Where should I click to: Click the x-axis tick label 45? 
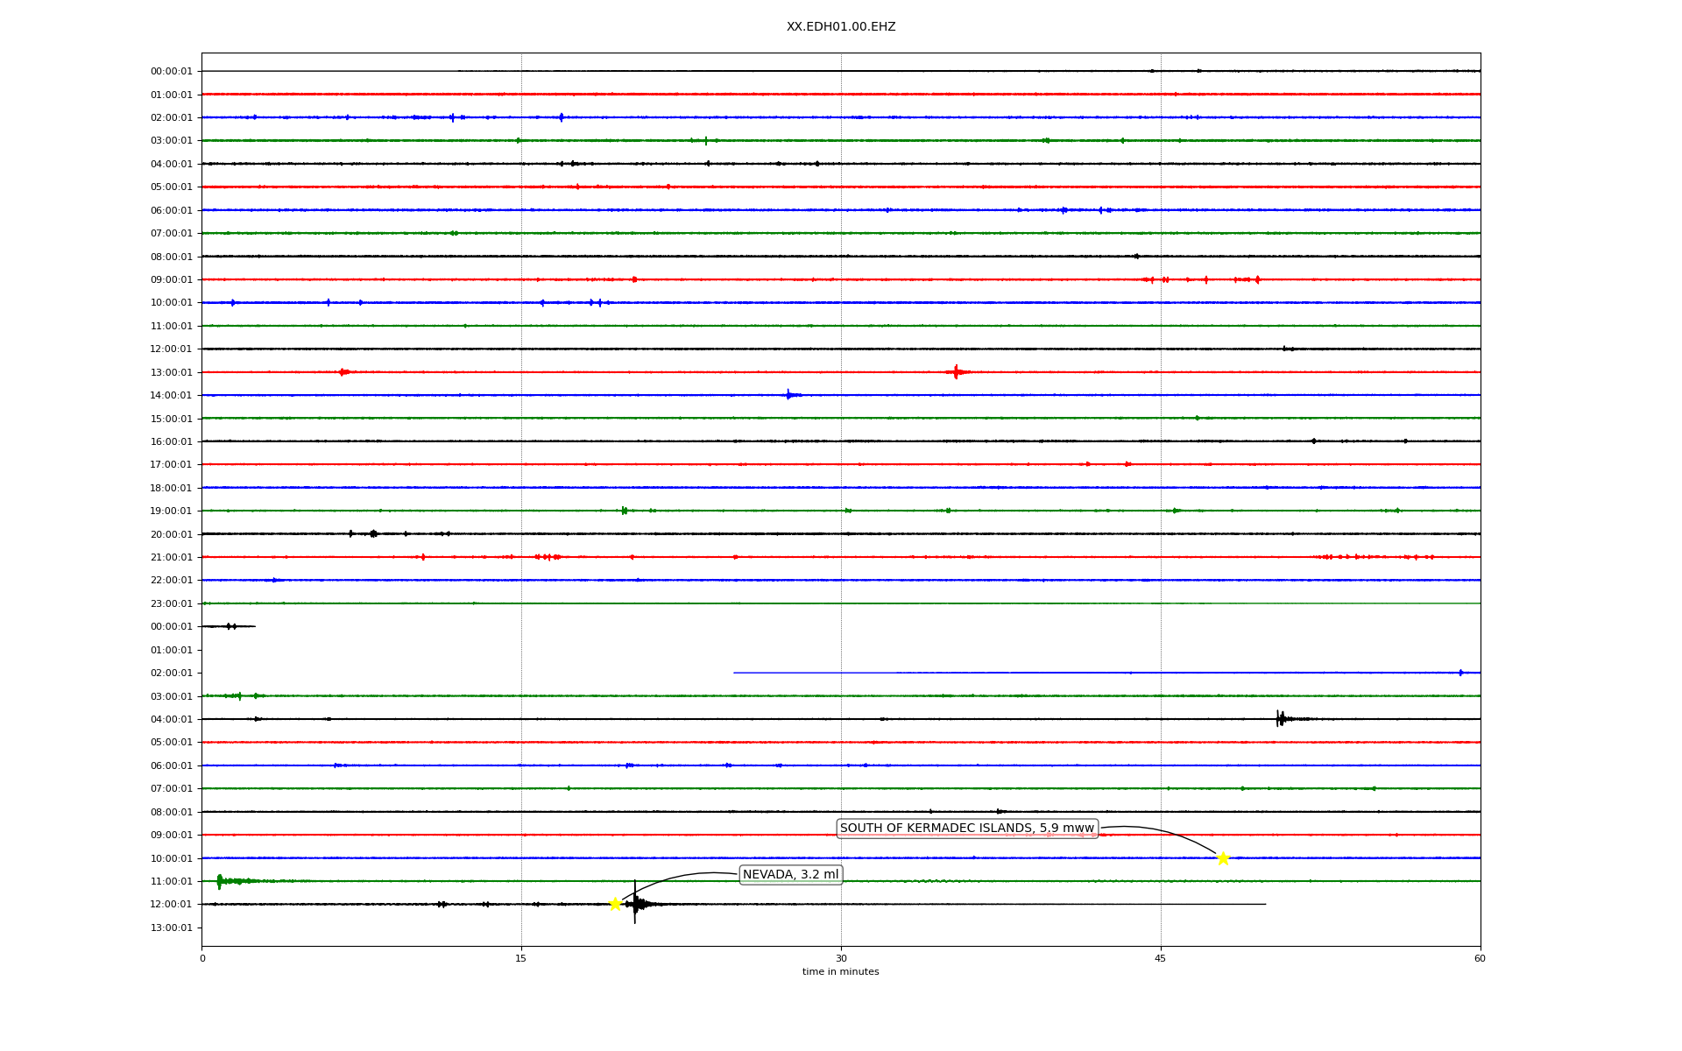[x=1160, y=958]
